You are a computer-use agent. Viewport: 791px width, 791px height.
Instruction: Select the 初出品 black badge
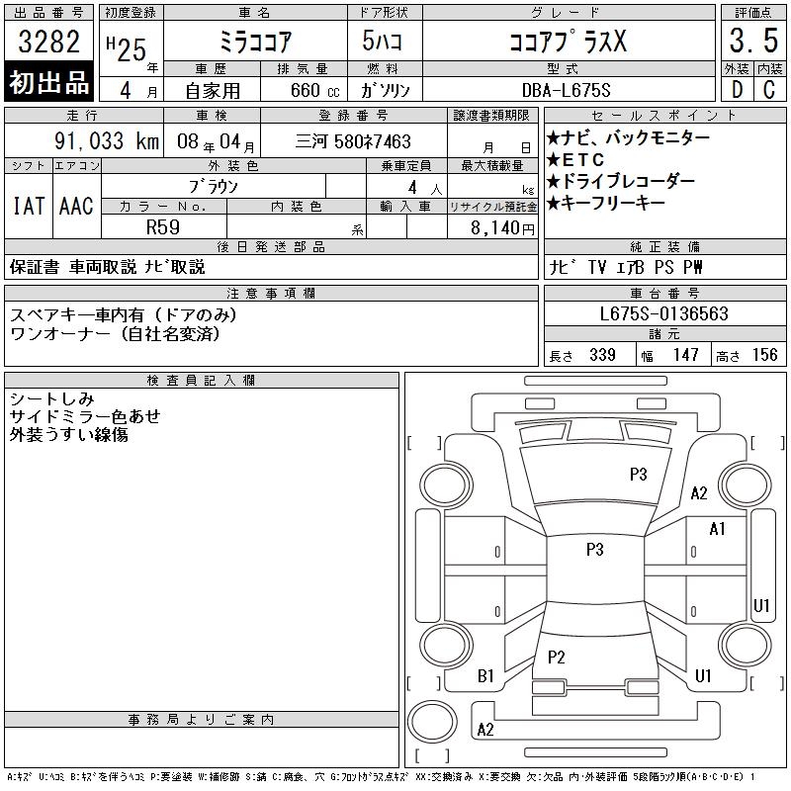[48, 82]
